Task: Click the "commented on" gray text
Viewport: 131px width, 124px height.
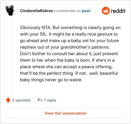Action: [67, 11]
